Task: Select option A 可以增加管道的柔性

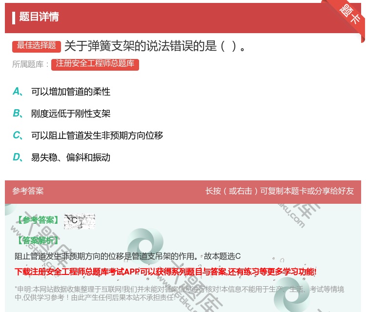Action: (61, 92)
